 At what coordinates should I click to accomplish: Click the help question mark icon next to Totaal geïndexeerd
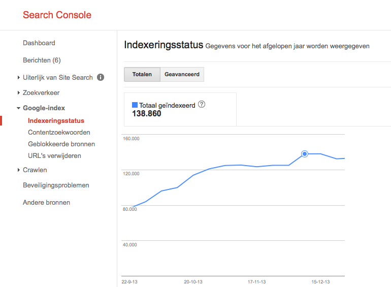[202, 105]
